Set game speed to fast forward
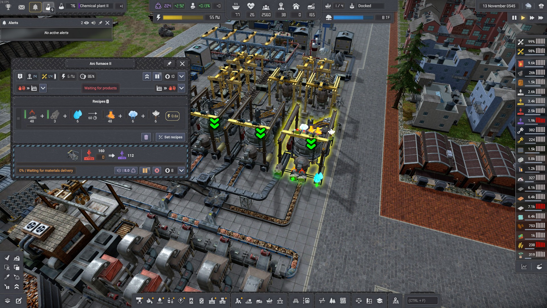Viewport: 547px width, 308px height. tap(532, 18)
